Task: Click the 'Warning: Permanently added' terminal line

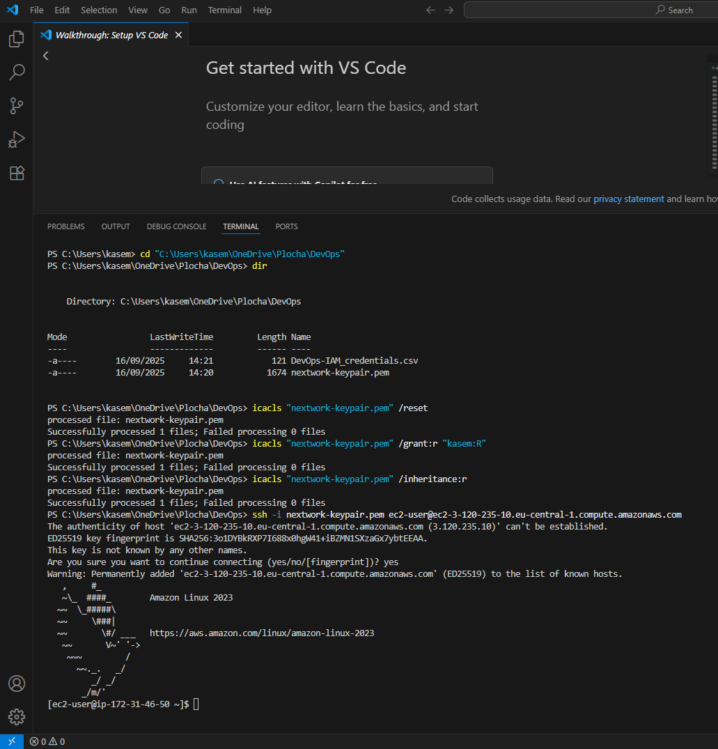Action: point(335,573)
